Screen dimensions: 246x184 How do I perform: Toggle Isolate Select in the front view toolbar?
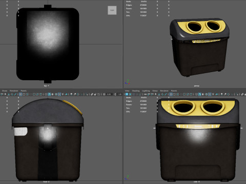(x=87, y=94)
